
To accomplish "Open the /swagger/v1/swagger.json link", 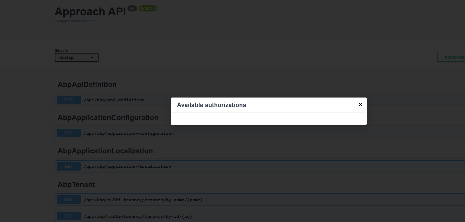I will (75, 21).
